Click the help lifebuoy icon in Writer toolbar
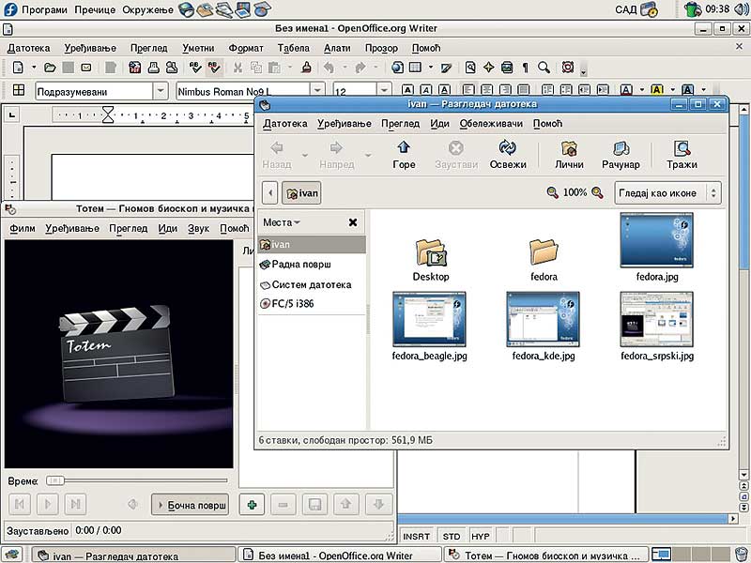Screen dimensions: 751x563 click(568, 68)
